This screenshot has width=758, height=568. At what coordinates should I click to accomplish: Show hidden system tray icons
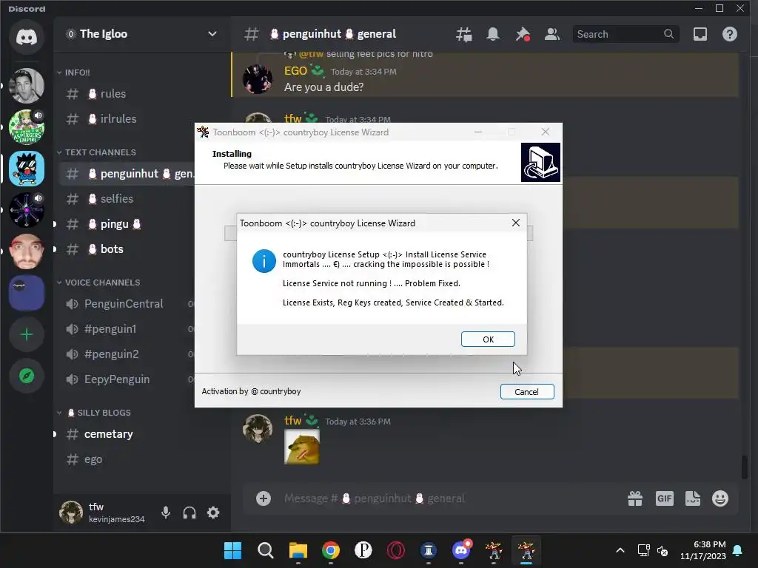pos(620,550)
